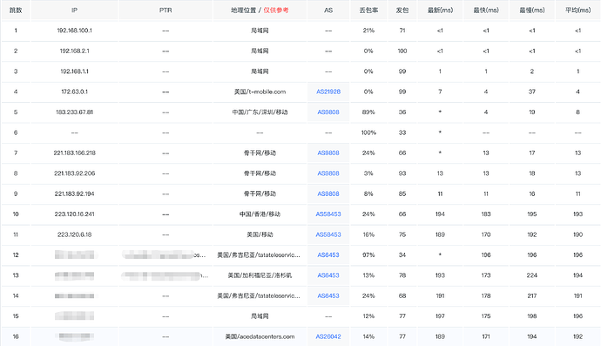This screenshot has height=346, width=601.
Task: Click the 骨干网/移动 location for 221.183.166.218
Action: [260, 153]
